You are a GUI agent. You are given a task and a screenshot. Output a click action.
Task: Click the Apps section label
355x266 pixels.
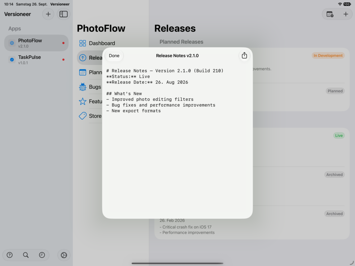(x=15, y=29)
